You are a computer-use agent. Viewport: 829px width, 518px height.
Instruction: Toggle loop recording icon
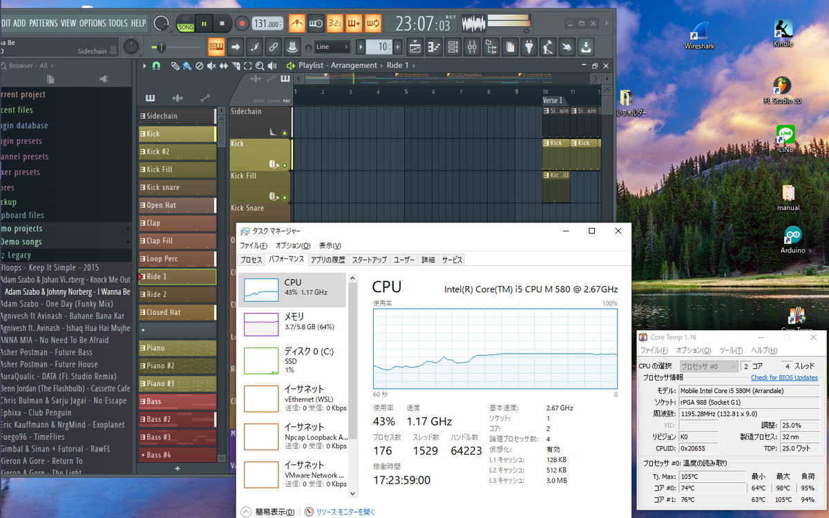point(373,23)
